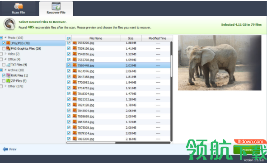The image size is (267, 163).
Task: Expand the Video (7) tree node
Action: tap(5, 54)
